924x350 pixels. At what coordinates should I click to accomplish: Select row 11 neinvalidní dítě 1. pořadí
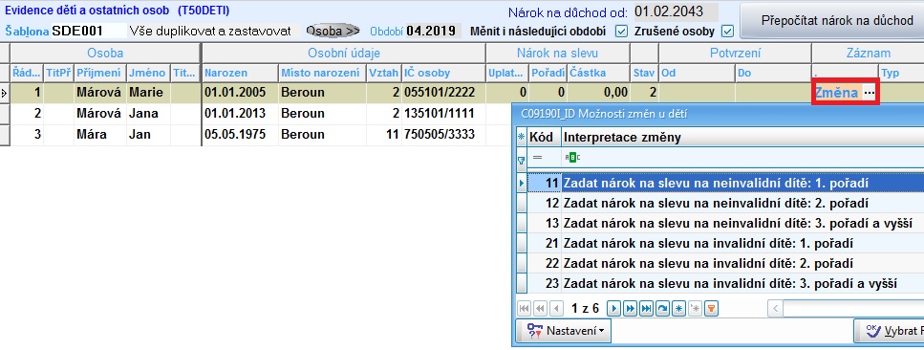[725, 184]
